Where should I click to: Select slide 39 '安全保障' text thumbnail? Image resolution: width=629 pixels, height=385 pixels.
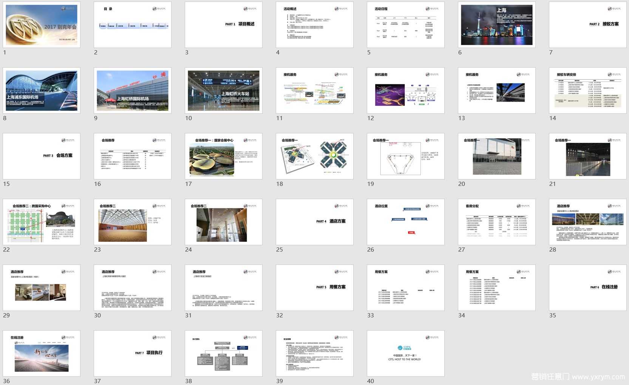point(315,353)
